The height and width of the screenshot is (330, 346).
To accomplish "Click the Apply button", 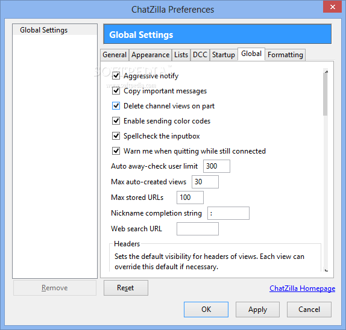I will click(257, 310).
